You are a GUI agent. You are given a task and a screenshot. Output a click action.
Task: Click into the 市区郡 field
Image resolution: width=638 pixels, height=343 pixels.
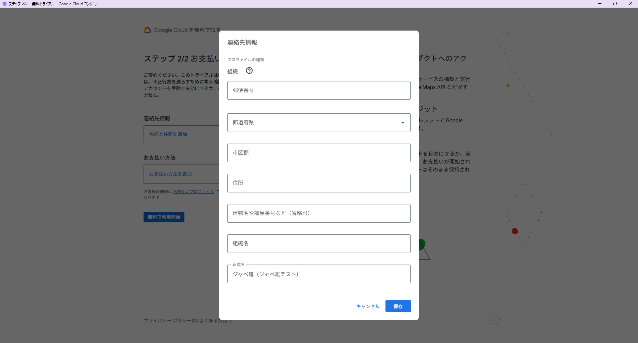coord(319,153)
